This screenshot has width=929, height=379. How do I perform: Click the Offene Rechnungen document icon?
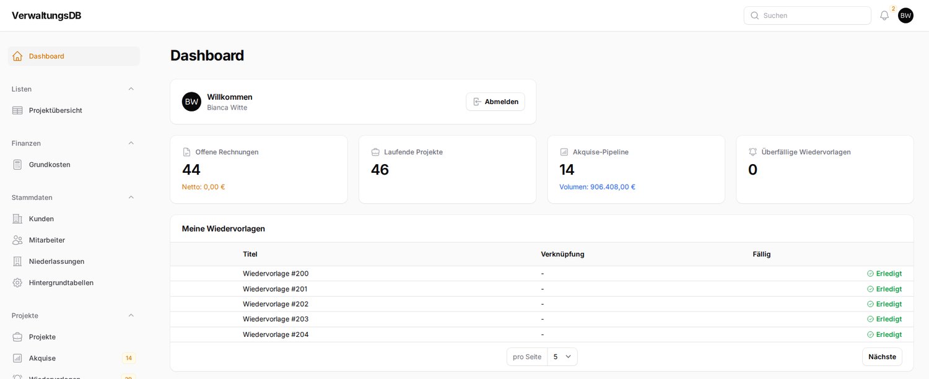[186, 152]
